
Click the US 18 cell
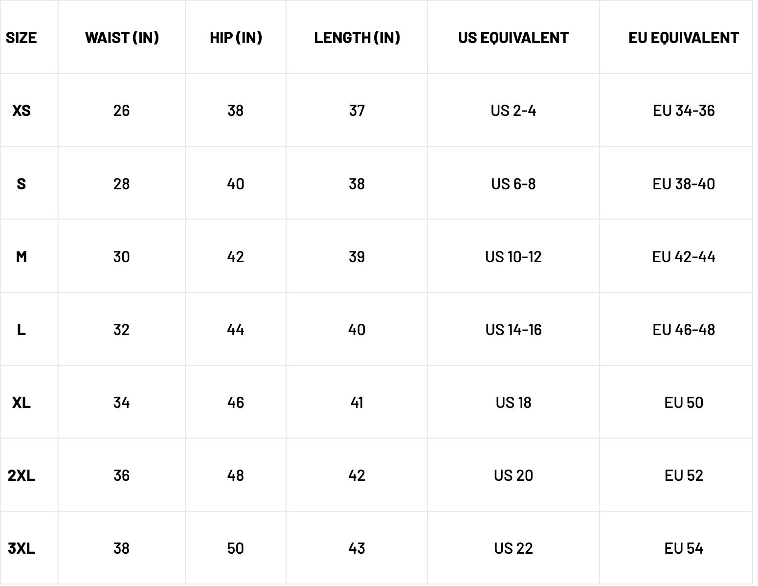coord(513,403)
